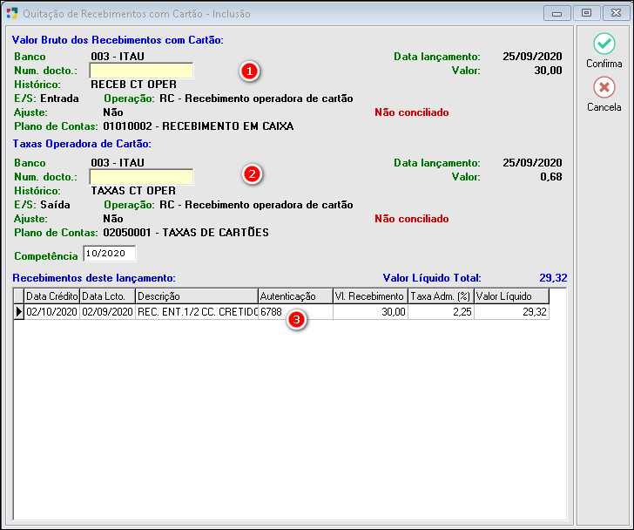Click the Descrição column header
634x530 pixels.
[x=197, y=296]
